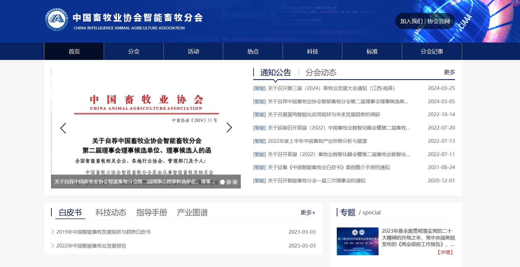Click date 2023-03-03 beside 2022年 report

tap(302, 246)
